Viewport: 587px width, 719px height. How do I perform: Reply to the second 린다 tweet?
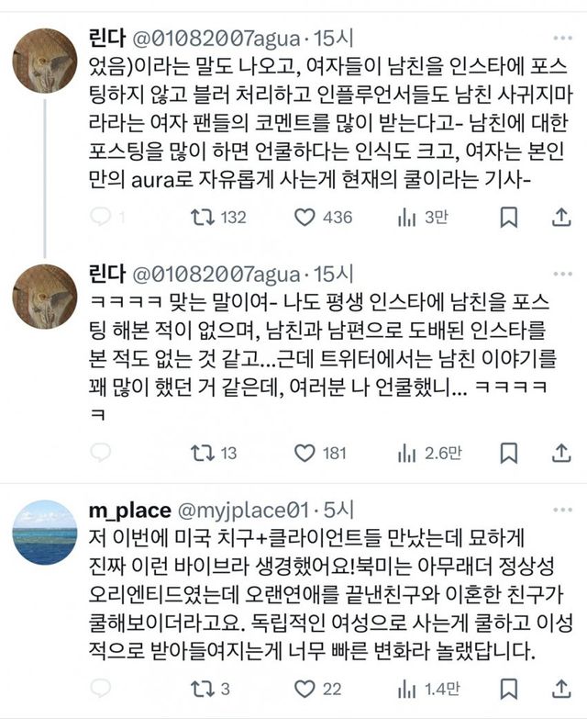click(102, 453)
